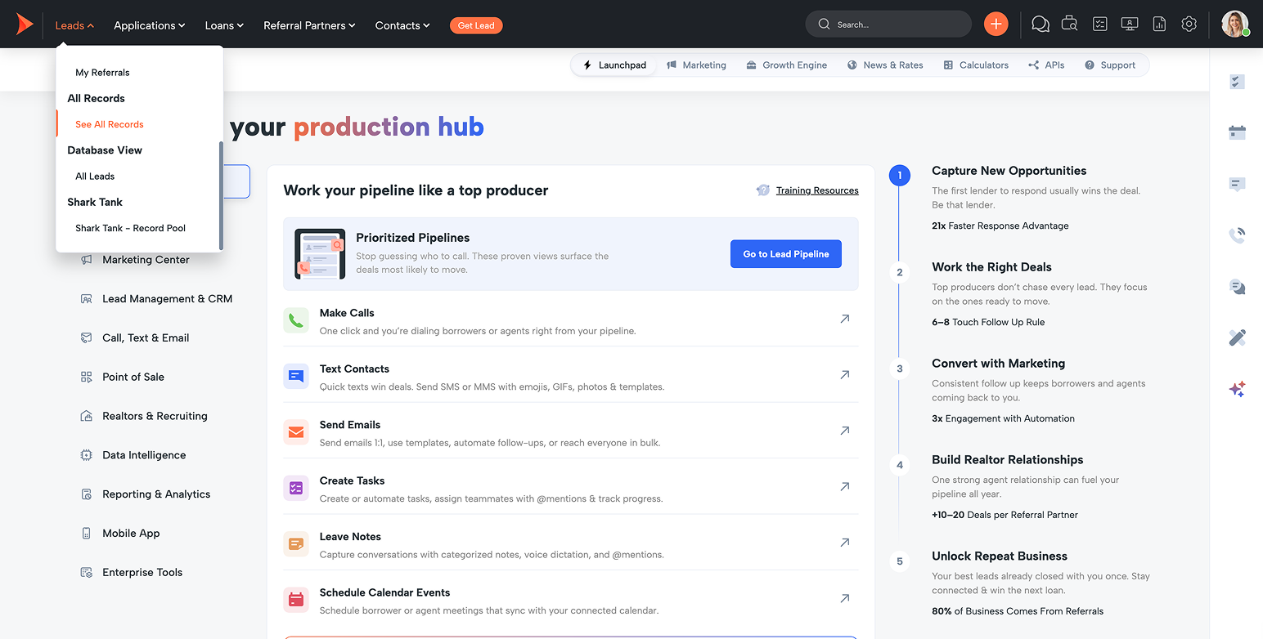This screenshot has width=1263, height=639.
Task: Switch to the News & Rates tab
Action: [x=885, y=65]
